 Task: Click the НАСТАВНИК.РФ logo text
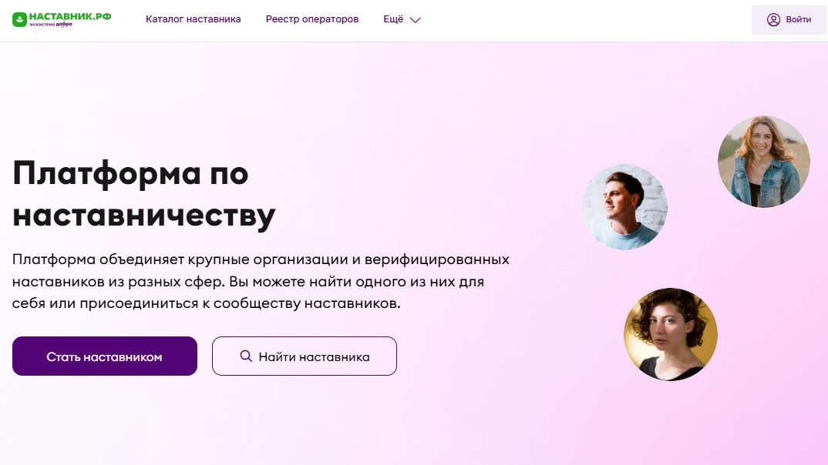tap(70, 16)
